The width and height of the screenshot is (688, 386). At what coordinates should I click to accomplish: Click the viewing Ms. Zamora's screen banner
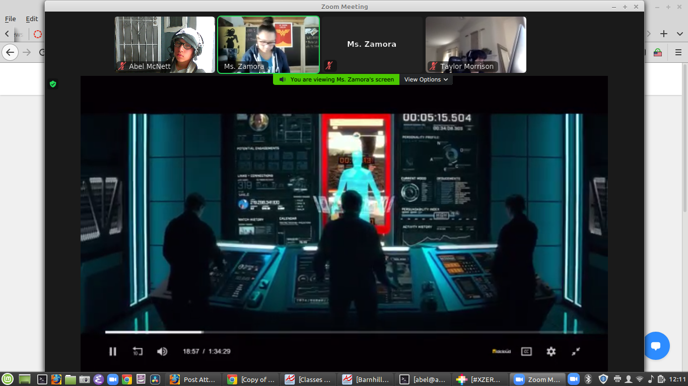point(336,79)
